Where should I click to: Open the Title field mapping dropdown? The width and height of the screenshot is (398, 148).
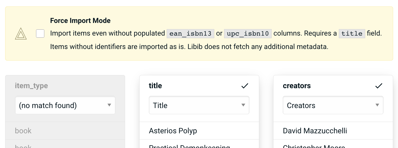(199, 105)
